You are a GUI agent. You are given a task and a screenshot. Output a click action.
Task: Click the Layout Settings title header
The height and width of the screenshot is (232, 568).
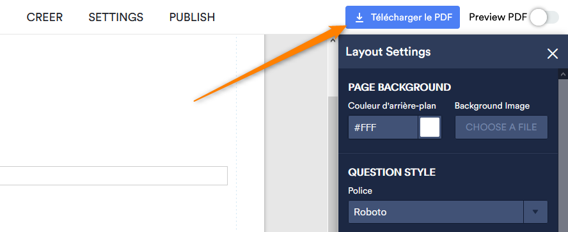click(388, 52)
